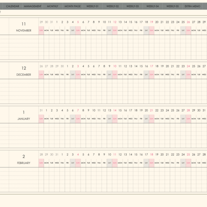Select November date 5 in pink
Image resolution: width=207 pixels, height=207 pixels.
coord(78,22)
